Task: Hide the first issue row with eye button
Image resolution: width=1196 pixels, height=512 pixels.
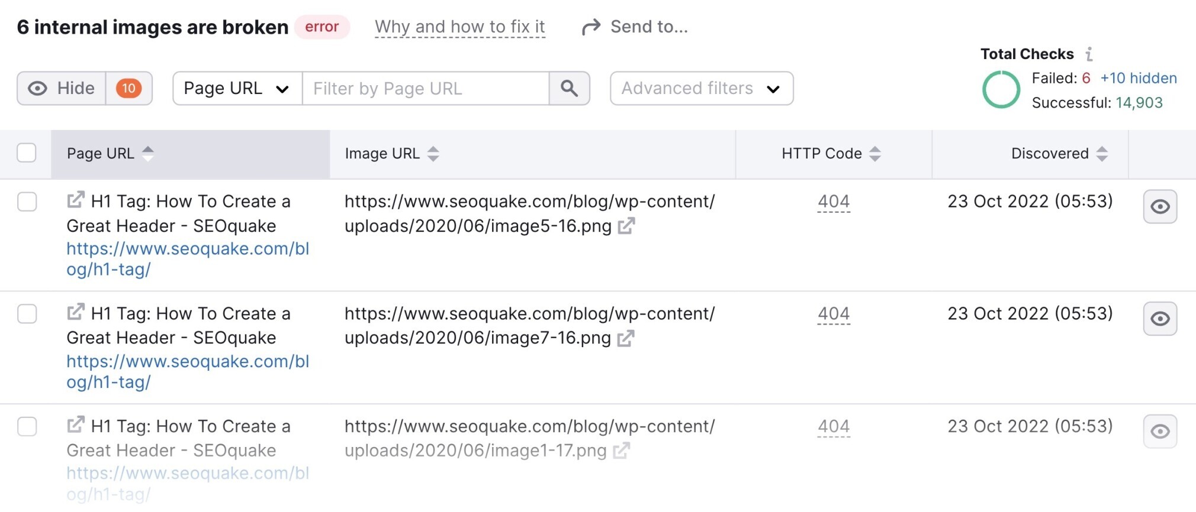Action: pos(1160,207)
